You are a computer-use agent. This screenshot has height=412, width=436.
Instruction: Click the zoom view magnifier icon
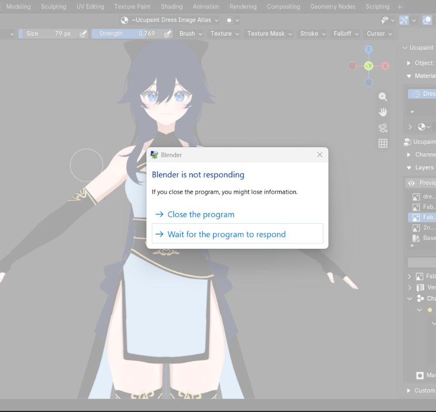pyautogui.click(x=383, y=97)
